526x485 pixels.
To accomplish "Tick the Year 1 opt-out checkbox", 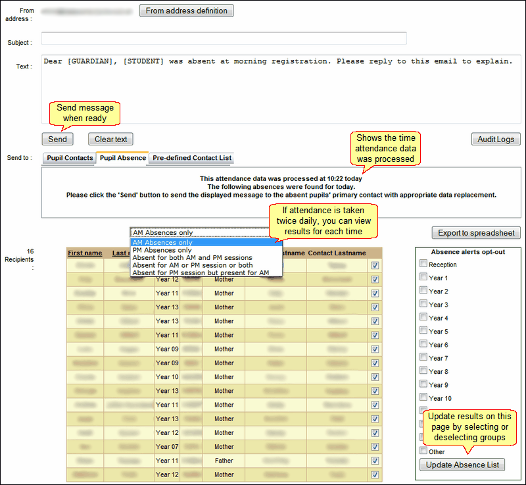I will click(423, 277).
